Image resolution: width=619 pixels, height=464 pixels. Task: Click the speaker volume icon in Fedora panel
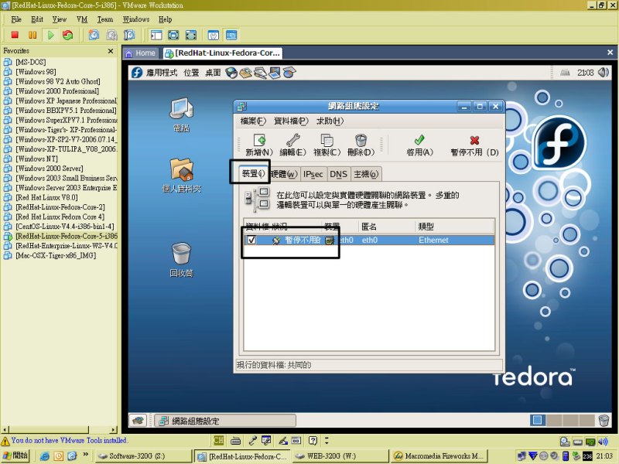604,72
